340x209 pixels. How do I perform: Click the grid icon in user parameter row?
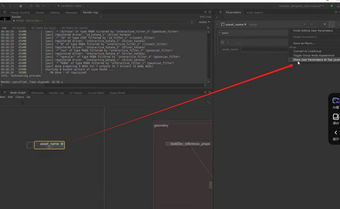pos(222,42)
